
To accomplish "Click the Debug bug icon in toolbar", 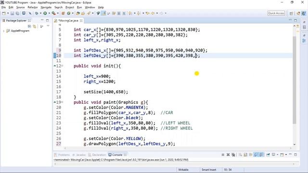I will click(37, 13).
